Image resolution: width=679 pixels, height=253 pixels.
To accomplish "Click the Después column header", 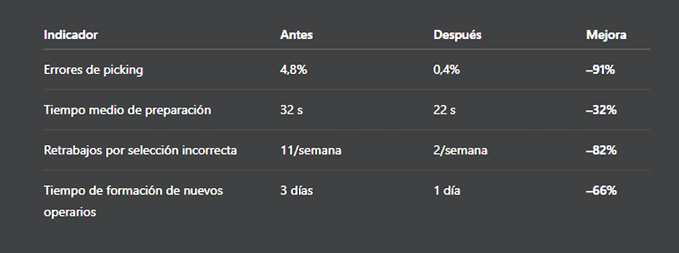I will tap(458, 35).
